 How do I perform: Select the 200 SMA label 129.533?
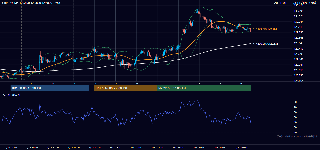(266, 44)
